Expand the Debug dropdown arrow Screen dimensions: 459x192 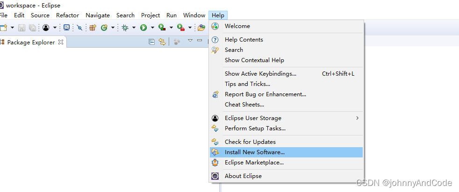[x=134, y=28]
